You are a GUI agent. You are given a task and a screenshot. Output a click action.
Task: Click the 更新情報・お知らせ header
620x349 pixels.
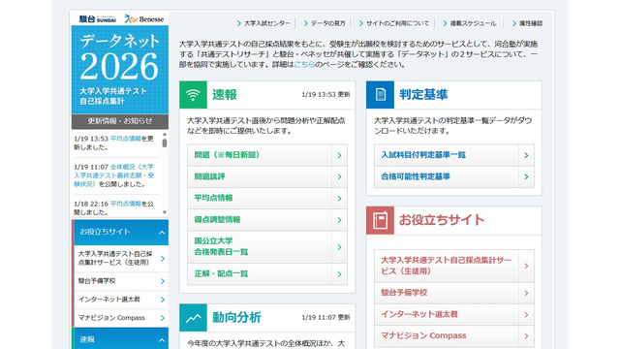120,121
